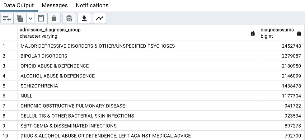Switch to the Messages tab
305x140 pixels.
pyautogui.click(x=55, y=5)
